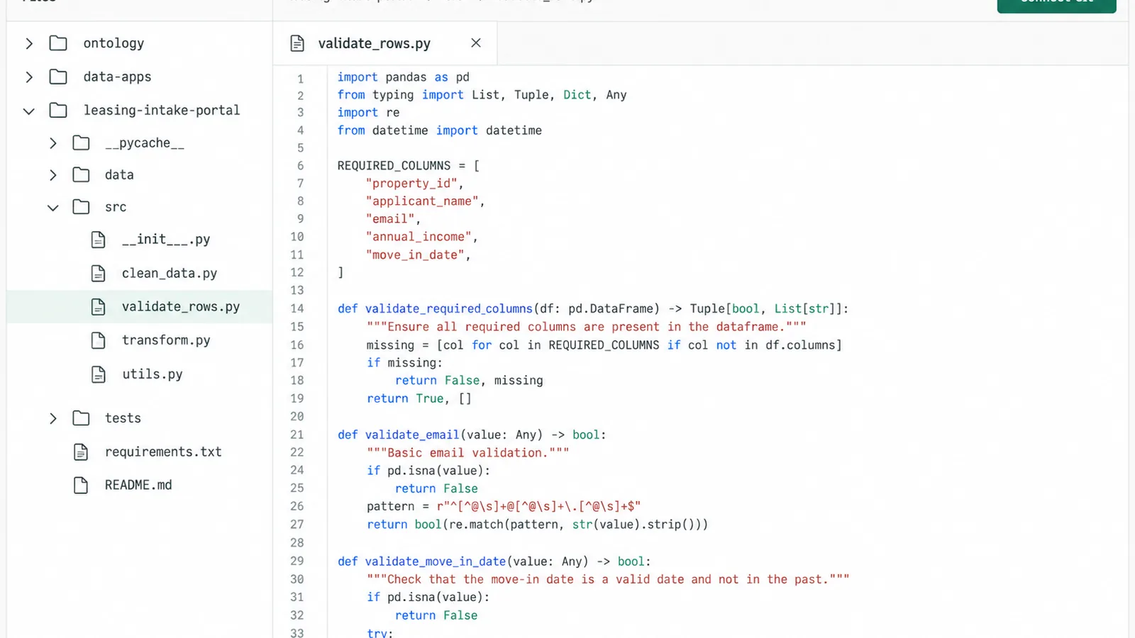This screenshot has width=1135, height=638.
Task: Select the validate_rows.py editor tab
Action: click(x=385, y=43)
